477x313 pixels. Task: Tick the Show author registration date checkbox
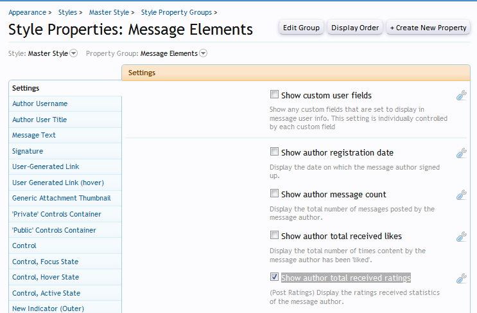point(274,152)
